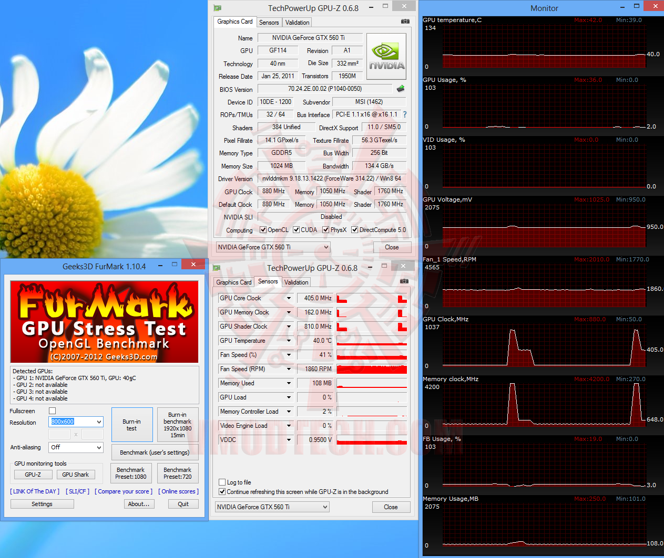The height and width of the screenshot is (558, 664).
Task: Run Burn-in benchmark 1920x1080 15min
Action: pos(178,425)
